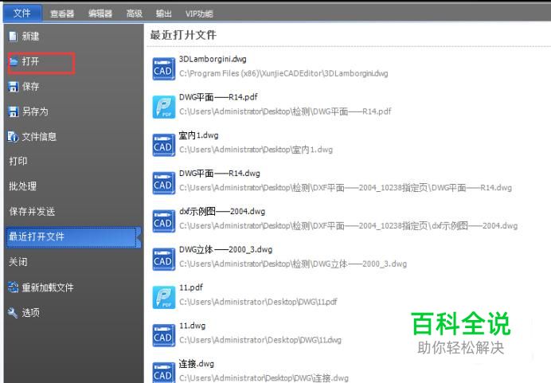The width and height of the screenshot is (551, 383).
Task: Click path C:\Program Files (x86)\XunjieCADEditor\3DLamborgini.dwg
Action: click(283, 73)
